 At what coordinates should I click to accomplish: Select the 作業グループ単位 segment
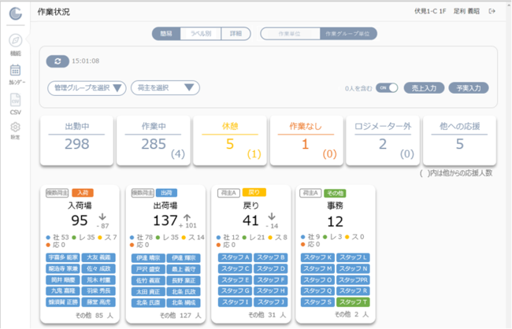click(348, 34)
